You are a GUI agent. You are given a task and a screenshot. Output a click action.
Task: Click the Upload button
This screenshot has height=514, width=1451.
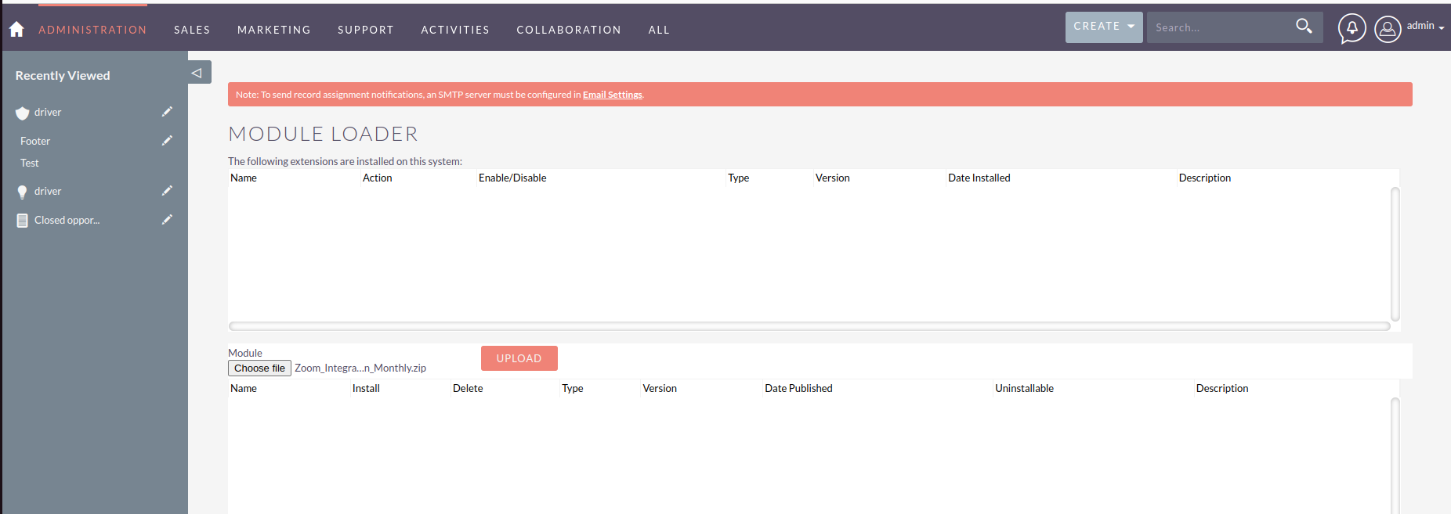click(x=519, y=358)
